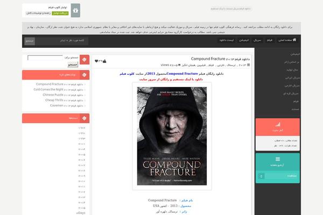Click the icon in recent posts header

pos(85,75)
